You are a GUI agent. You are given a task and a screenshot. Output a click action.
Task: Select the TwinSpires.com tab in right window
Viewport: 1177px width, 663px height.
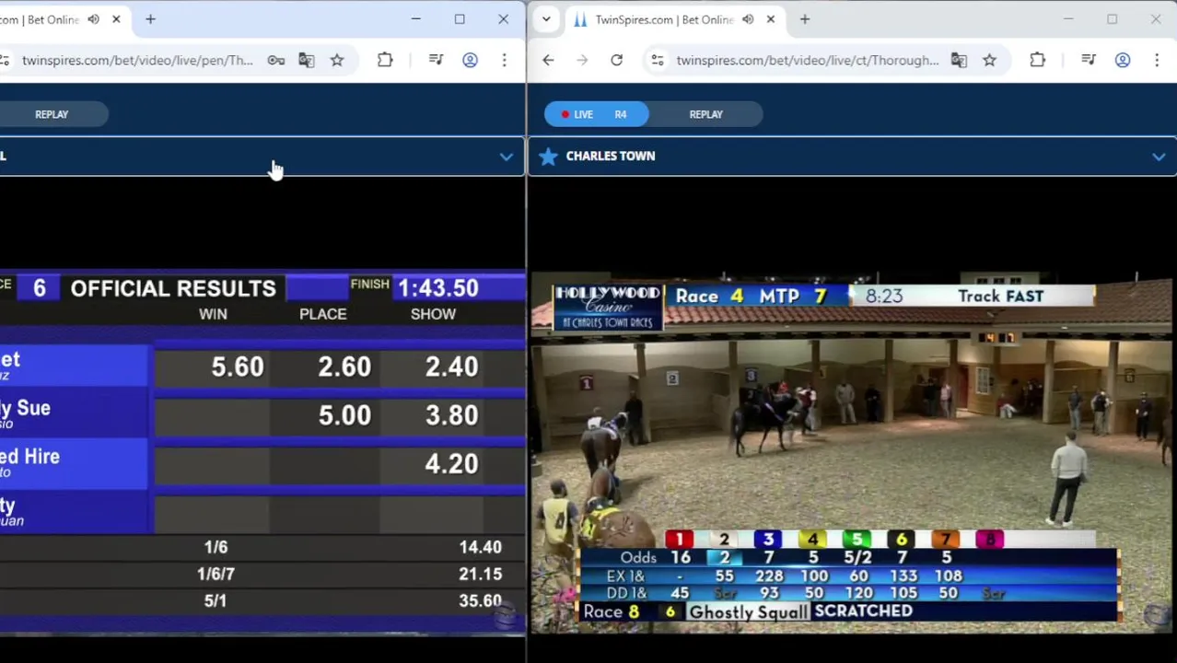click(665, 19)
